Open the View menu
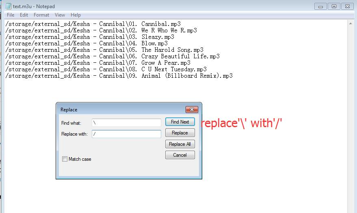Viewport: 357px width, 213px height. point(60,15)
